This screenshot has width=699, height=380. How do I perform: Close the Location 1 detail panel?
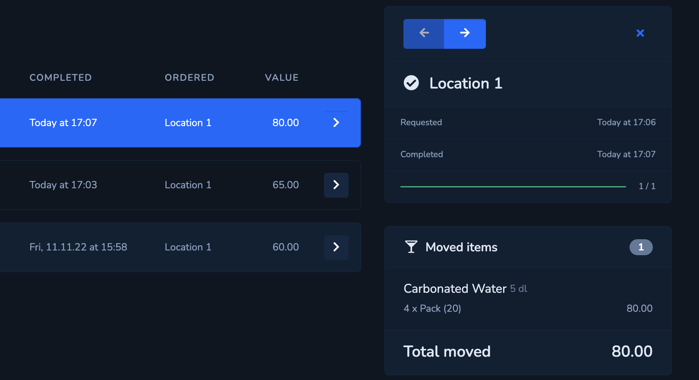[640, 33]
